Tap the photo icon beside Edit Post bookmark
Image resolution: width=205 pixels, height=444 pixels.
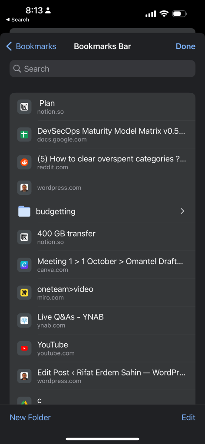24,376
